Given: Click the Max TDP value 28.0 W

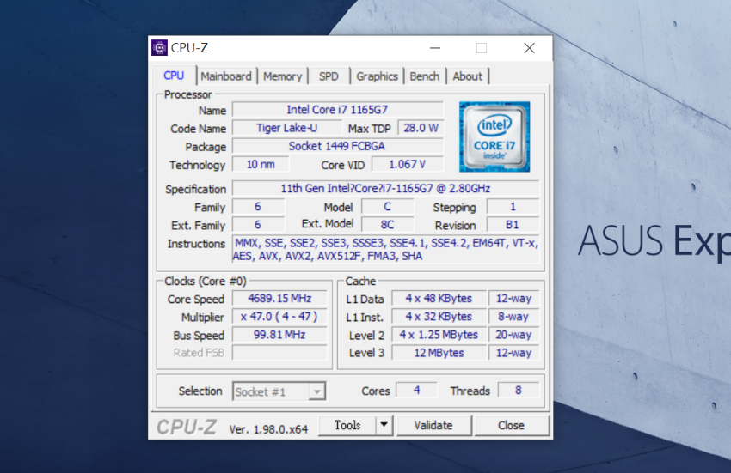Looking at the screenshot, I should coord(421,128).
